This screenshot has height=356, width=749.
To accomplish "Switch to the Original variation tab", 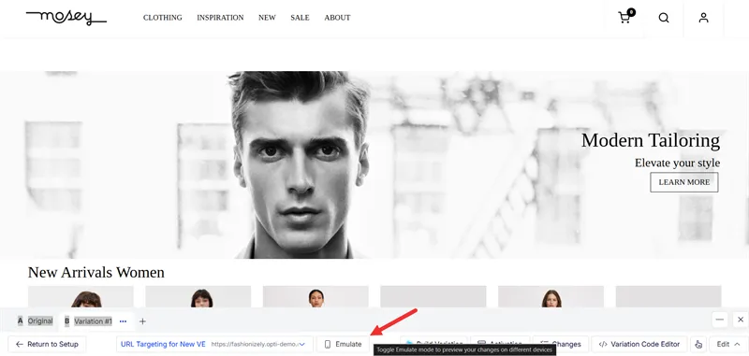I will click(35, 320).
